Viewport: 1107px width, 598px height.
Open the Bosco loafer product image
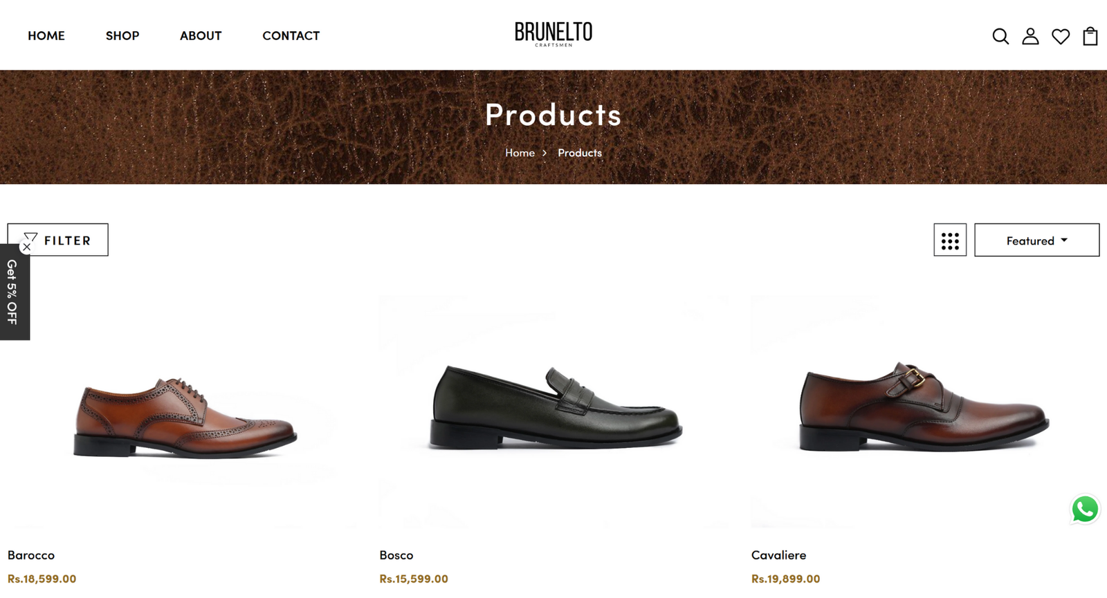(555, 411)
